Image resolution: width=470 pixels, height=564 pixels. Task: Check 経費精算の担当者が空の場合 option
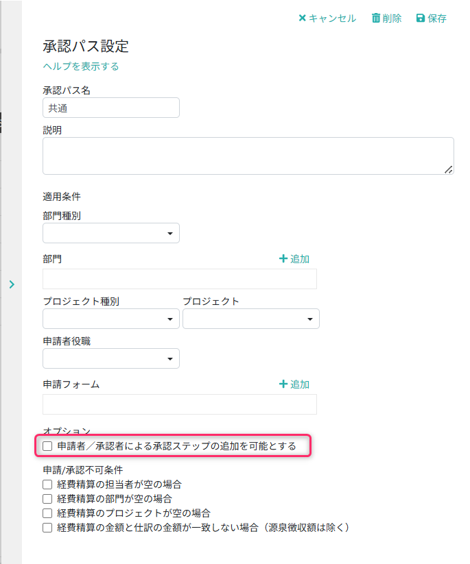click(47, 485)
